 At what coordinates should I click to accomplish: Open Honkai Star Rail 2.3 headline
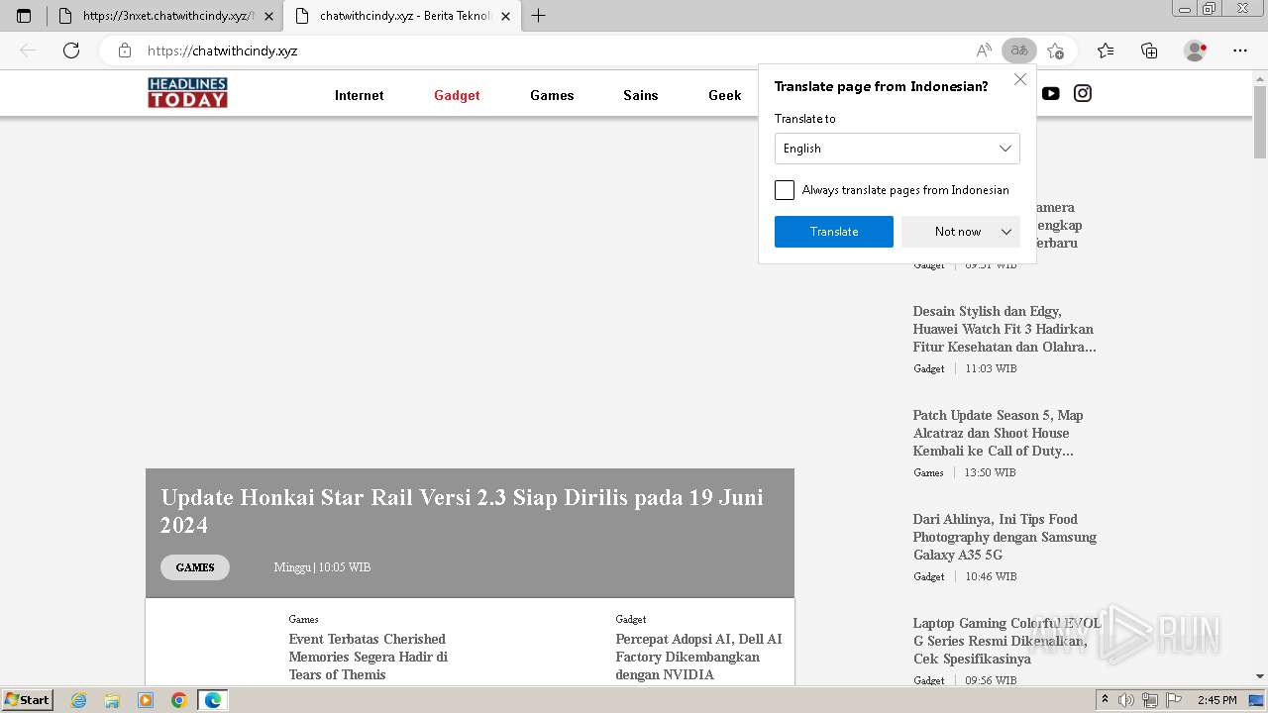(462, 511)
